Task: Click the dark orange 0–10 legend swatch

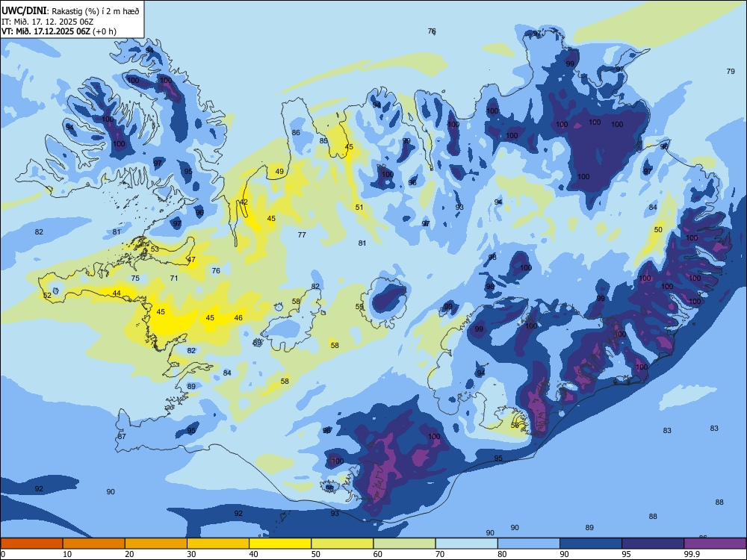Action: 31,544
